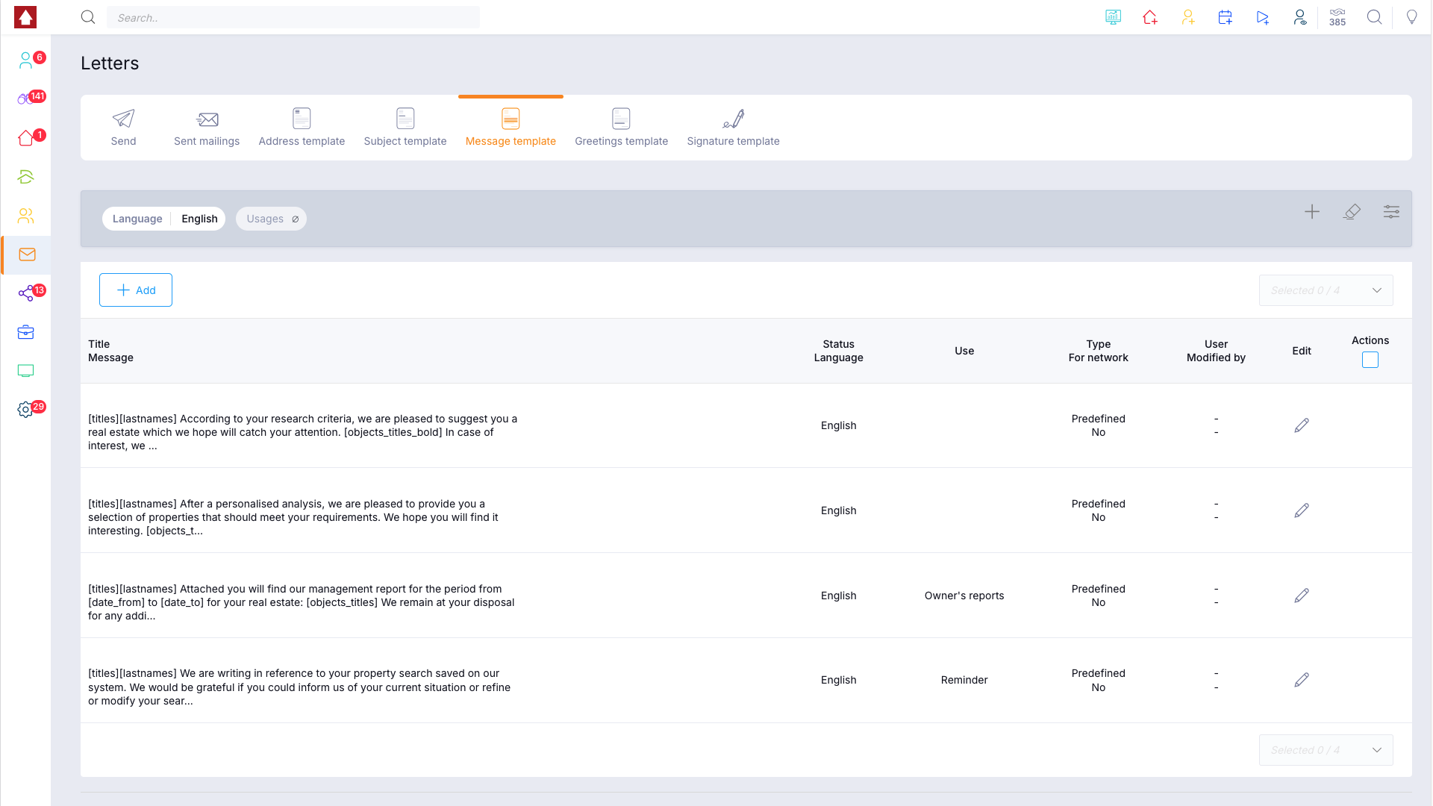Screen dimensions: 1433x806
Task: Click the Type For network column header
Action: pyautogui.click(x=1098, y=351)
